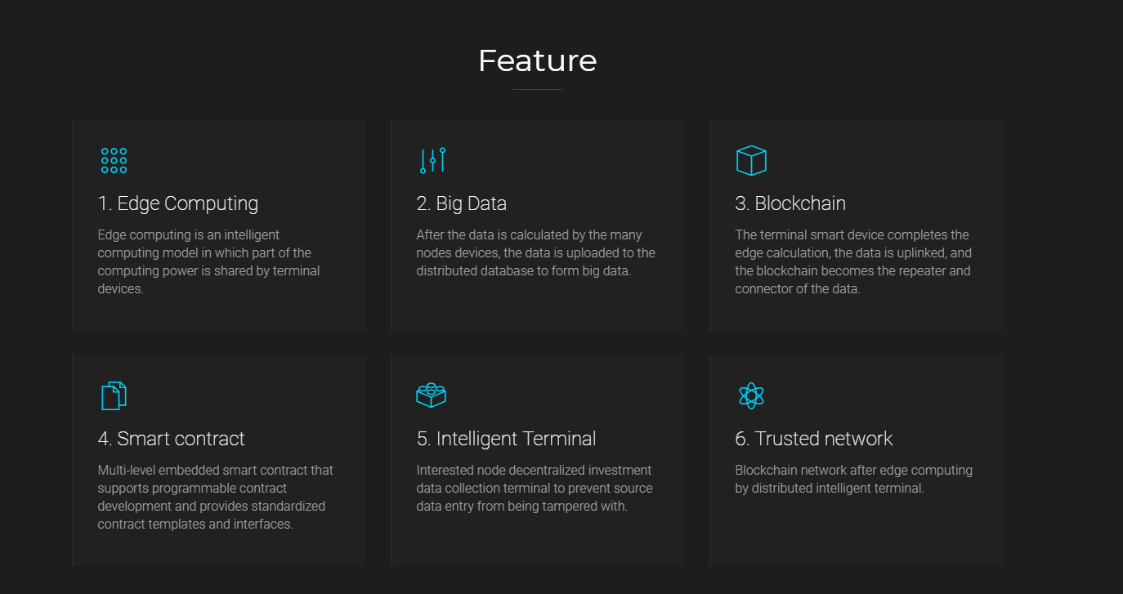Select the Big Data description paragraph
This screenshot has height=594, width=1123.
pos(536,252)
